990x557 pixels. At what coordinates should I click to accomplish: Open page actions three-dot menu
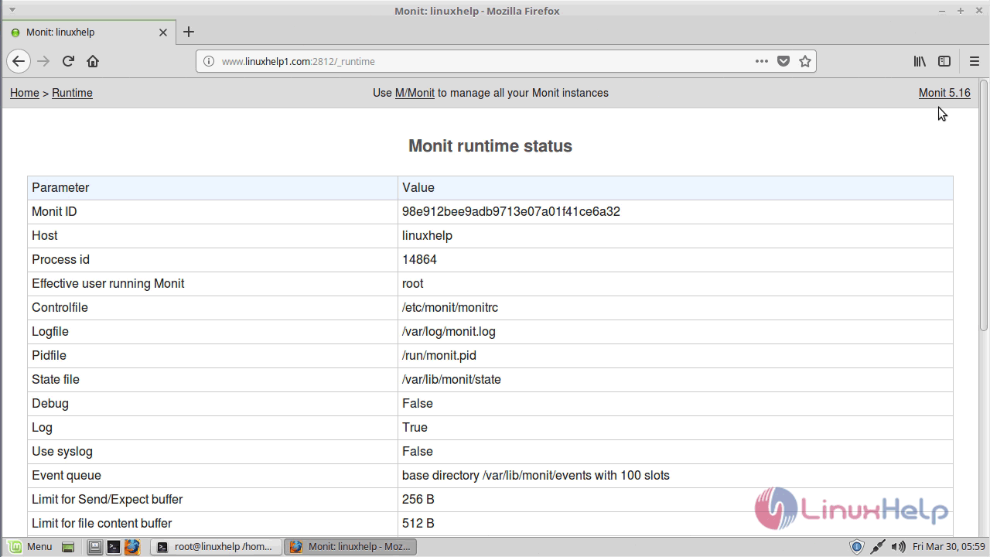tap(762, 61)
